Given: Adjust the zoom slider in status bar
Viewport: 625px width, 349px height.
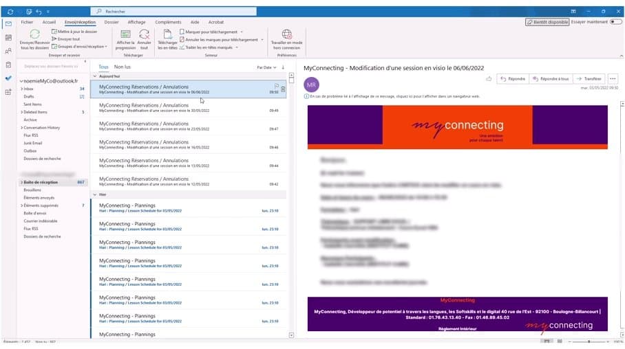Looking at the screenshot, I should pyautogui.click(x=589, y=341).
